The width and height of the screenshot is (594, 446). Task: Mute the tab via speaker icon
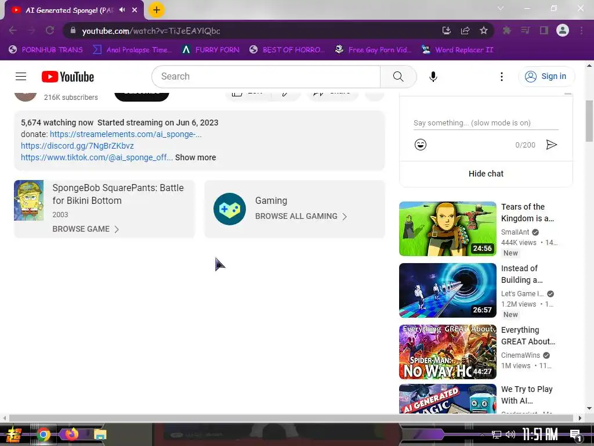tap(122, 10)
